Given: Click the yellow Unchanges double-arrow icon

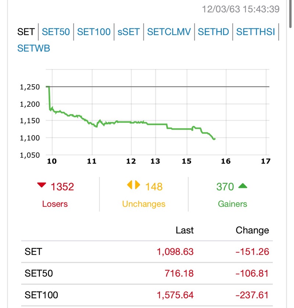Looking at the screenshot, I should (x=134, y=185).
